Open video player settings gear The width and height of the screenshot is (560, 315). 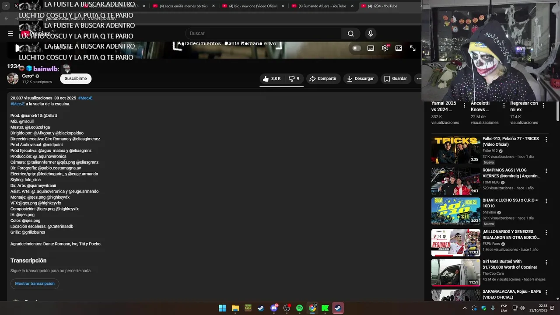click(385, 48)
